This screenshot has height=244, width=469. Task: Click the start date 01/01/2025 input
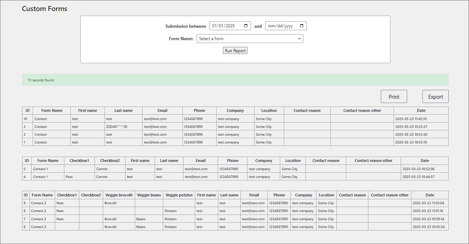click(x=226, y=26)
